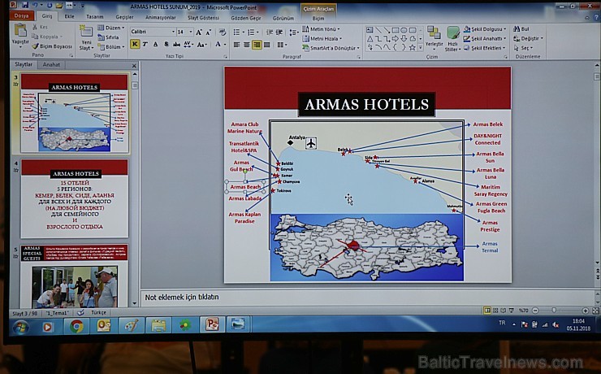Toggle center text alignment
The width and height of the screenshot is (601, 374).
click(246, 45)
